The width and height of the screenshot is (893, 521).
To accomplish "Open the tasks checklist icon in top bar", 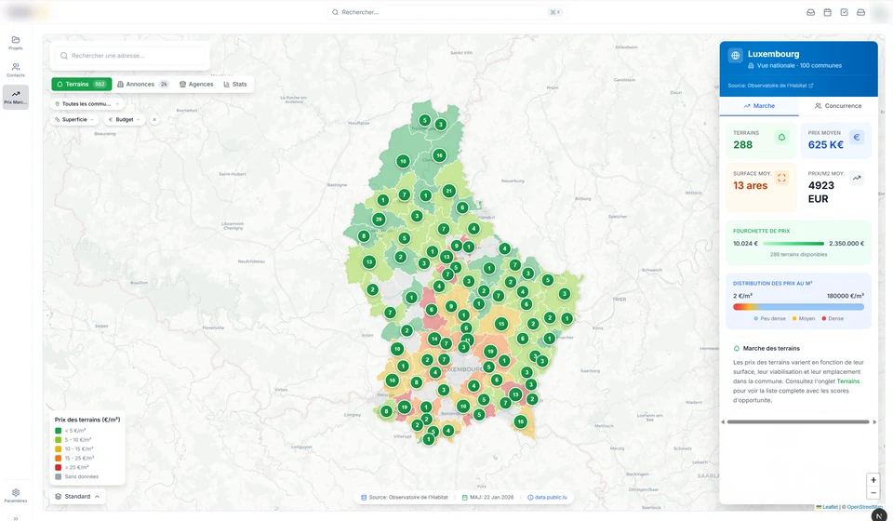I will point(844,12).
